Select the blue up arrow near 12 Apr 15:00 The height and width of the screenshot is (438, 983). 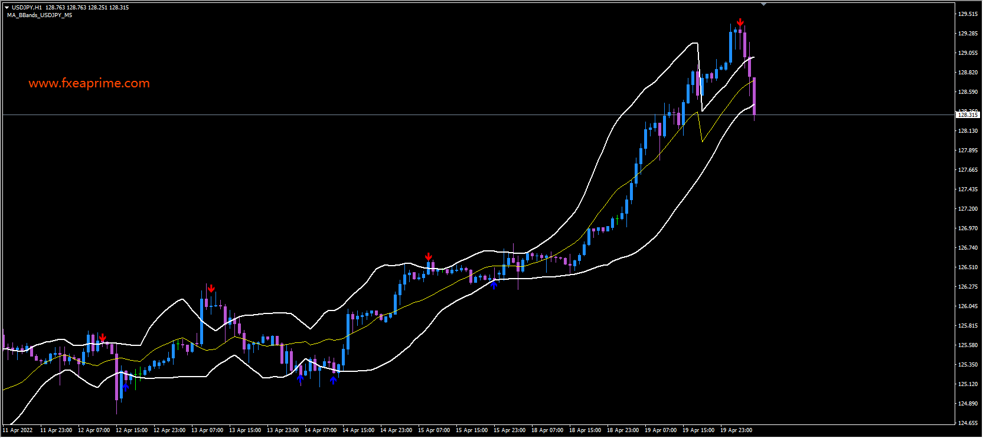tap(125, 387)
